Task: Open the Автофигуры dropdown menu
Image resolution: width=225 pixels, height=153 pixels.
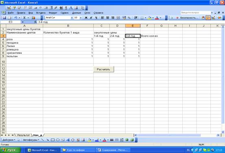Action: (x=31, y=140)
